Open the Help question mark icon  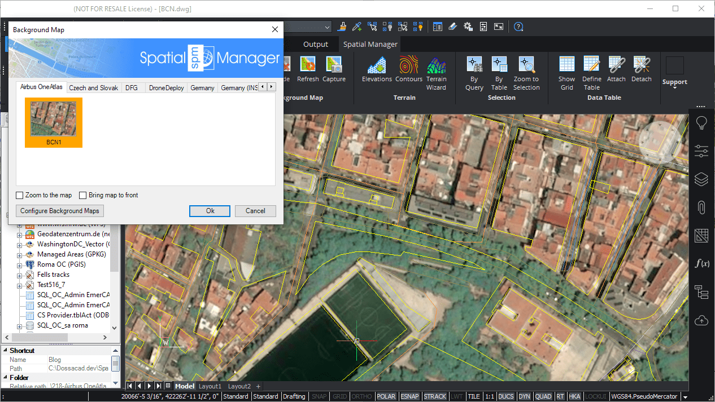point(518,26)
